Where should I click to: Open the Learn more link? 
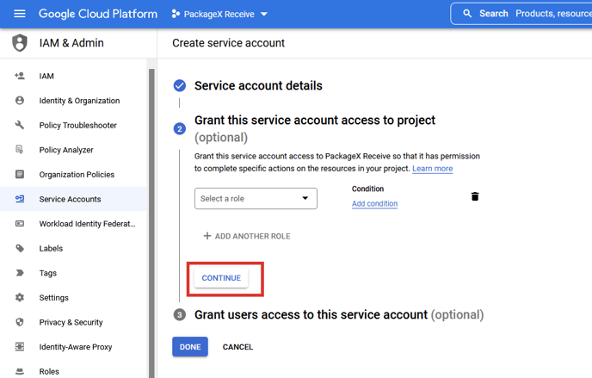point(432,169)
